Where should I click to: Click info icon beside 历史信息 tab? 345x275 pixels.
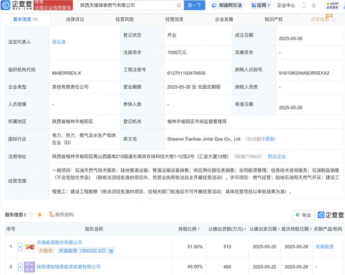pyautogui.click(x=334, y=20)
